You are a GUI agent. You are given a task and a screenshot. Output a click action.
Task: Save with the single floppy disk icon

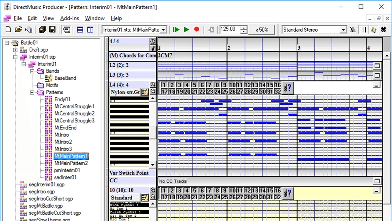52,30
